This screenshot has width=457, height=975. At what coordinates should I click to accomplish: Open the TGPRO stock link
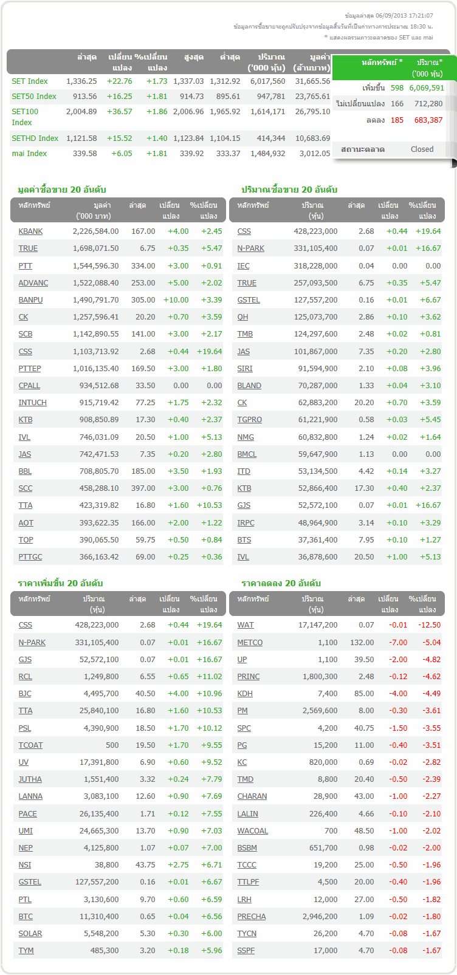[x=250, y=420]
